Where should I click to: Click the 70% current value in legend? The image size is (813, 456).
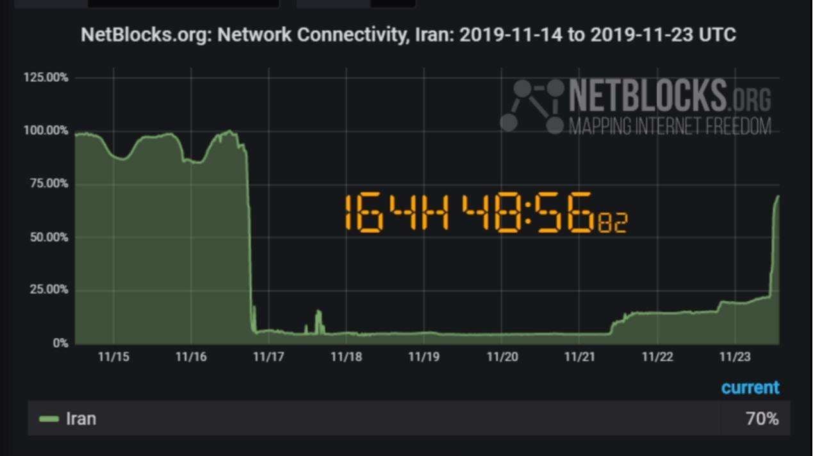(762, 419)
